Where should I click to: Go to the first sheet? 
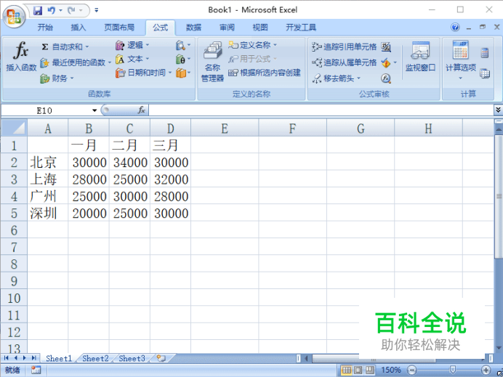[x=6, y=358]
